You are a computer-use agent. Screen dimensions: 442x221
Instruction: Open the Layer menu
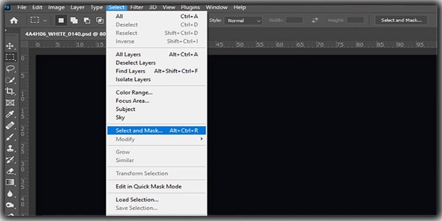[x=78, y=7]
